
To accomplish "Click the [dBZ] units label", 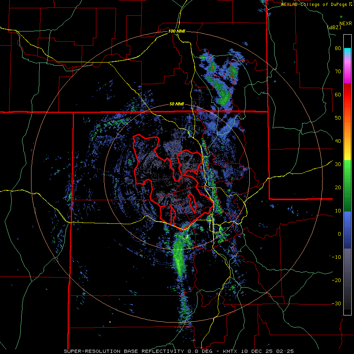I will pyautogui.click(x=334, y=28).
